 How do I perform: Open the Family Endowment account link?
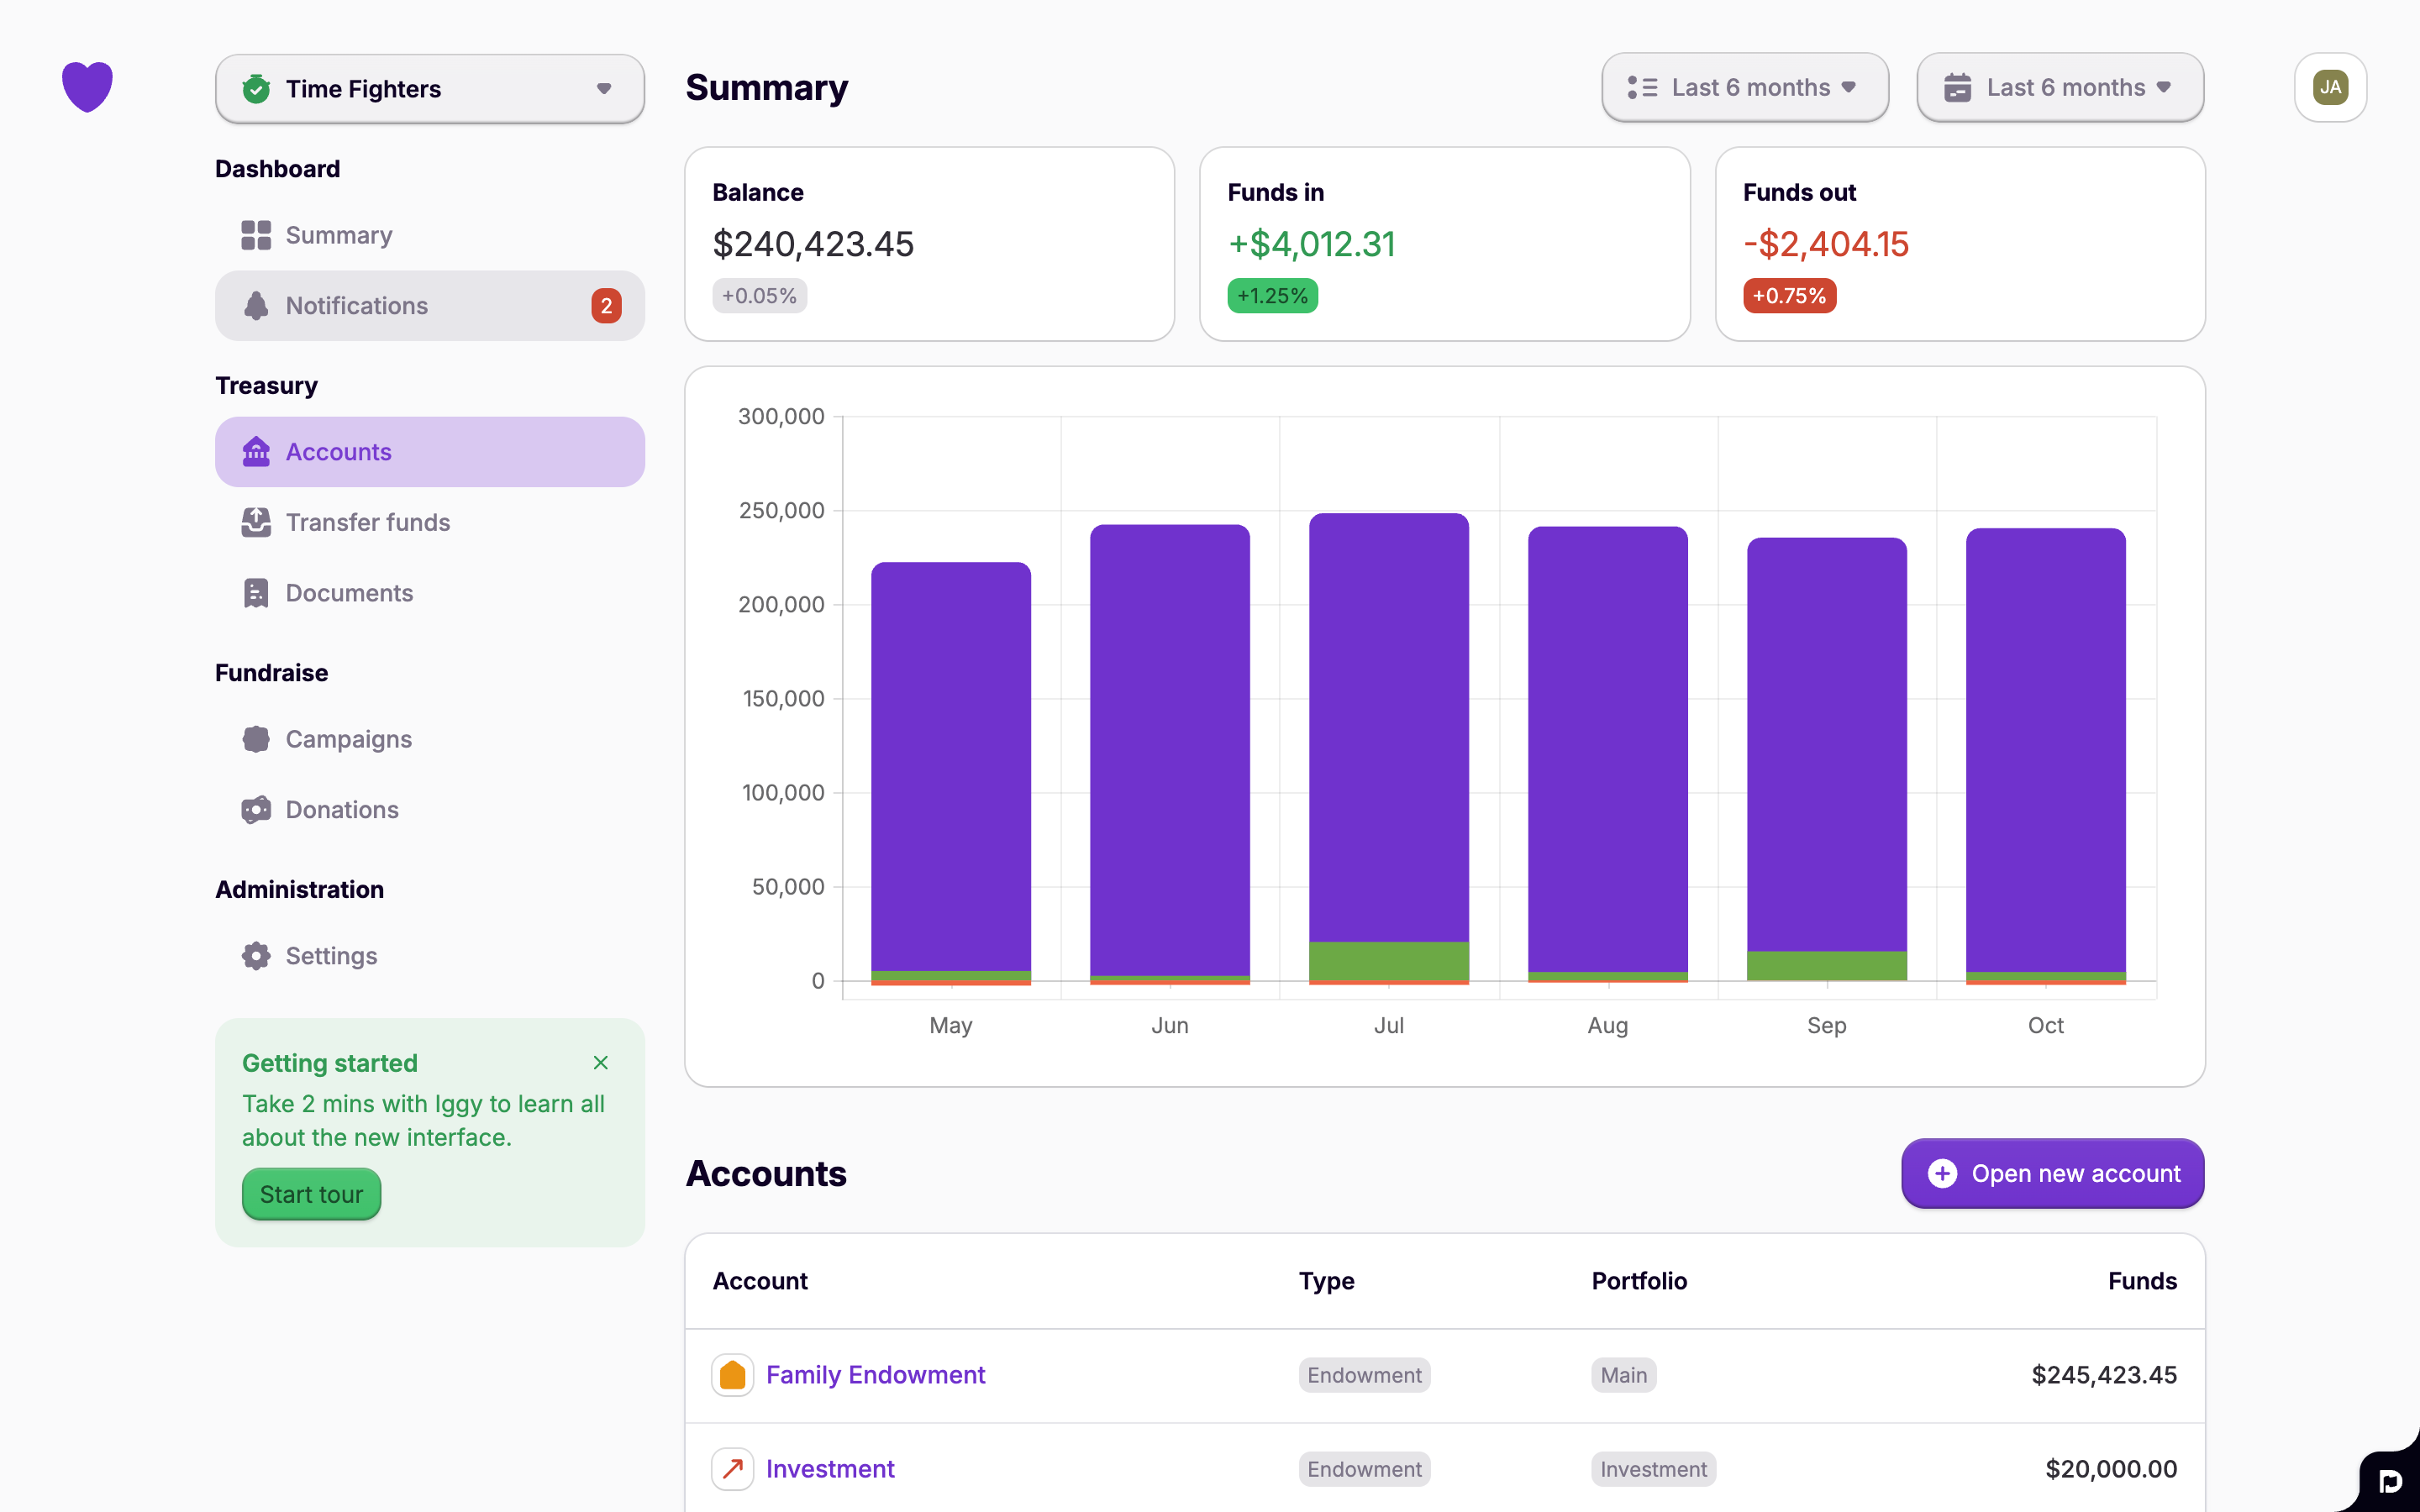click(x=875, y=1375)
